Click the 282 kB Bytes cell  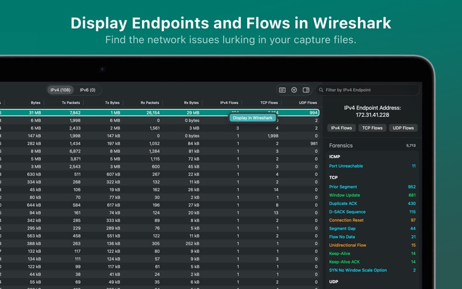point(34,143)
